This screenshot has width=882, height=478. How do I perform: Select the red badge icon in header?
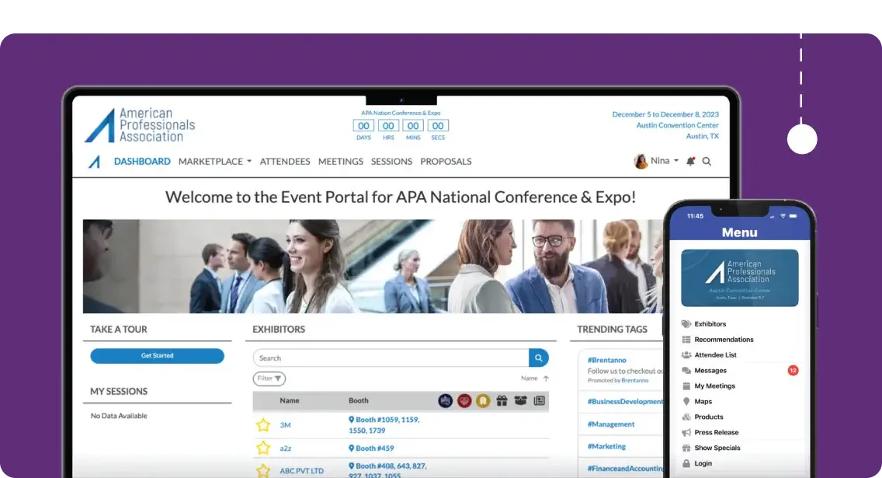coord(464,401)
